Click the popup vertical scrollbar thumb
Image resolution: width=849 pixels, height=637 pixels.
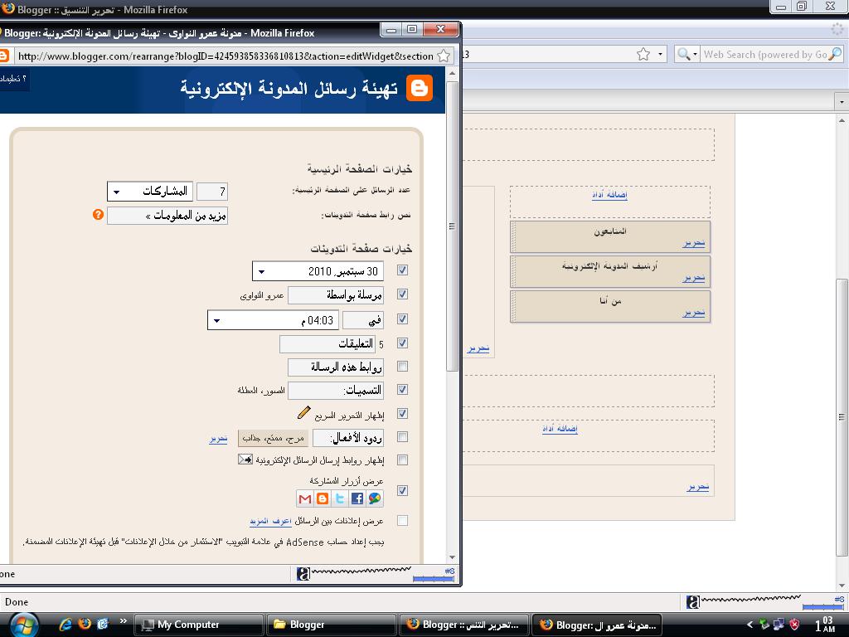point(453,226)
